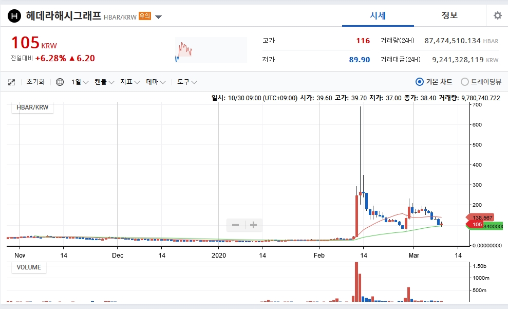The image size is (508, 309).
Task: Click the 저가 label
Action: pyautogui.click(x=269, y=59)
